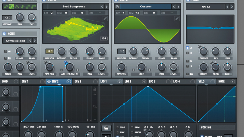Go to previous OSC A wavetable
The image size is (244, 137).
coord(102,7)
